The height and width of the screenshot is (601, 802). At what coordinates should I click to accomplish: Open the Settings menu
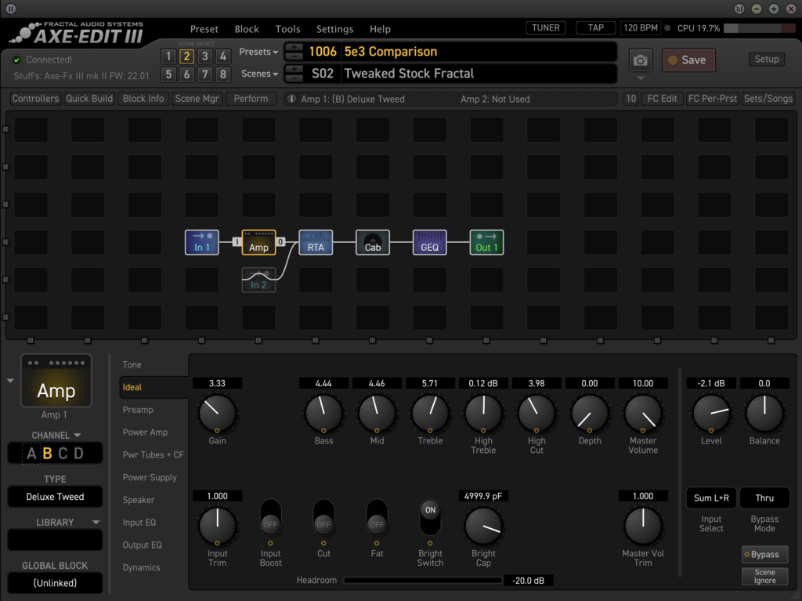click(x=334, y=29)
